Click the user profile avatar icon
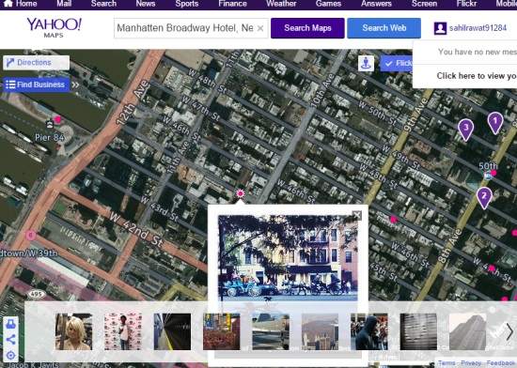Screen dimensions: 517x368 (x=440, y=28)
